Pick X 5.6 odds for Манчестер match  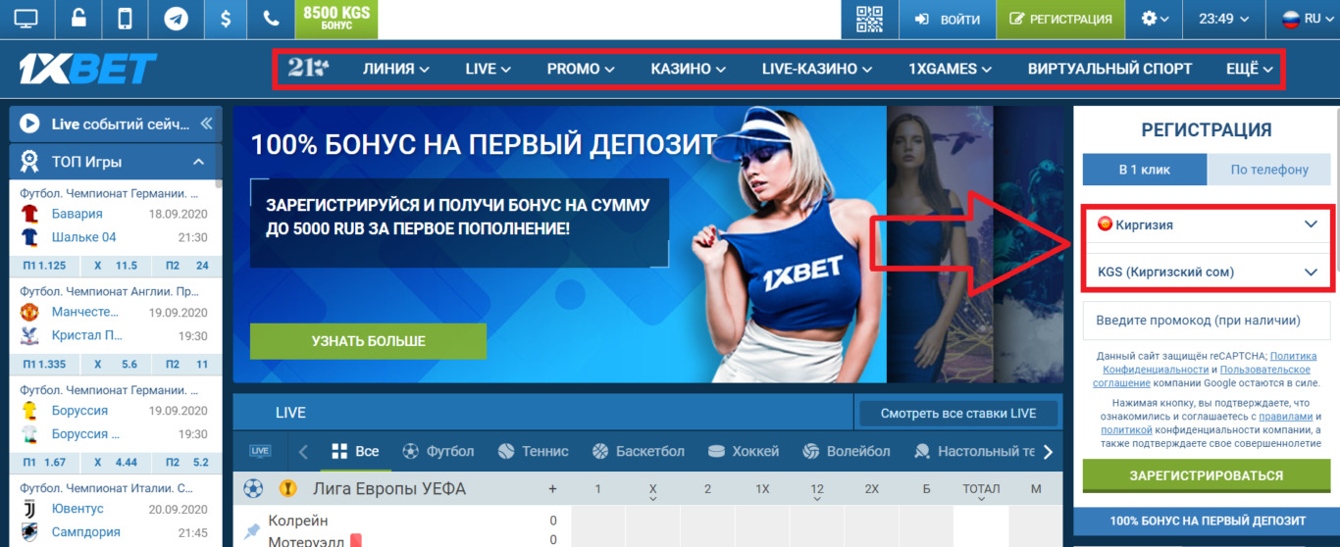[x=116, y=364]
